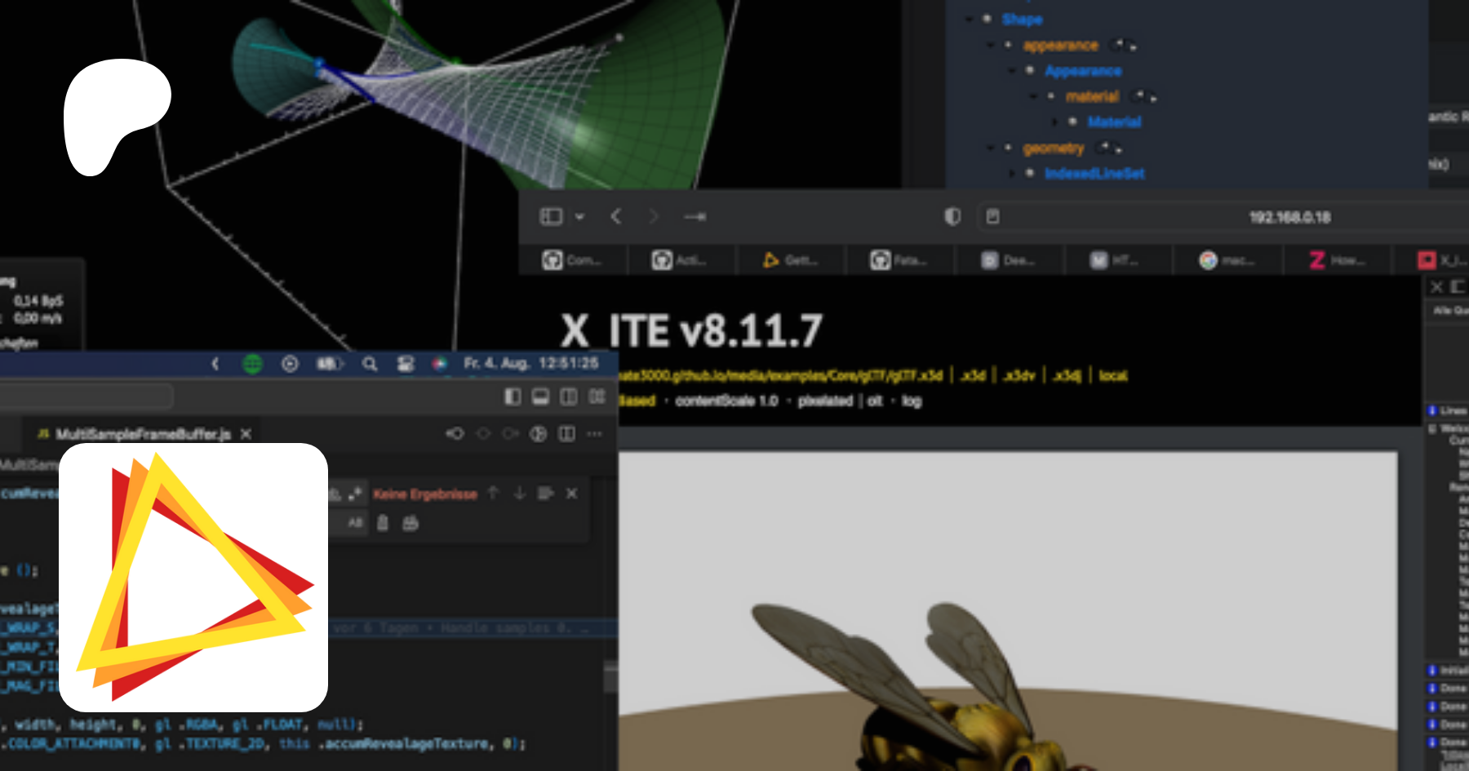This screenshot has width=1469, height=771.
Task: Click the Spotlight search magnifier in menu bar
Action: tap(370, 364)
